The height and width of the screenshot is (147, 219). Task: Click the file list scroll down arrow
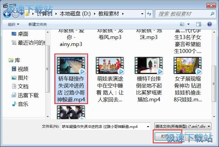pyautogui.click(x=214, y=117)
